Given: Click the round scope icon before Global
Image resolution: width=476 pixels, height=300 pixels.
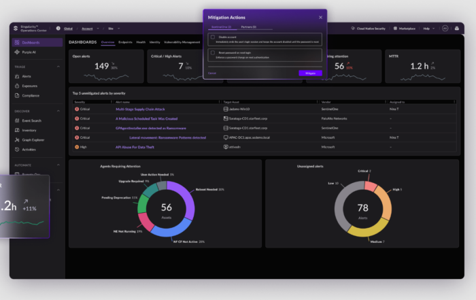Looking at the screenshot, I should (x=58, y=29).
